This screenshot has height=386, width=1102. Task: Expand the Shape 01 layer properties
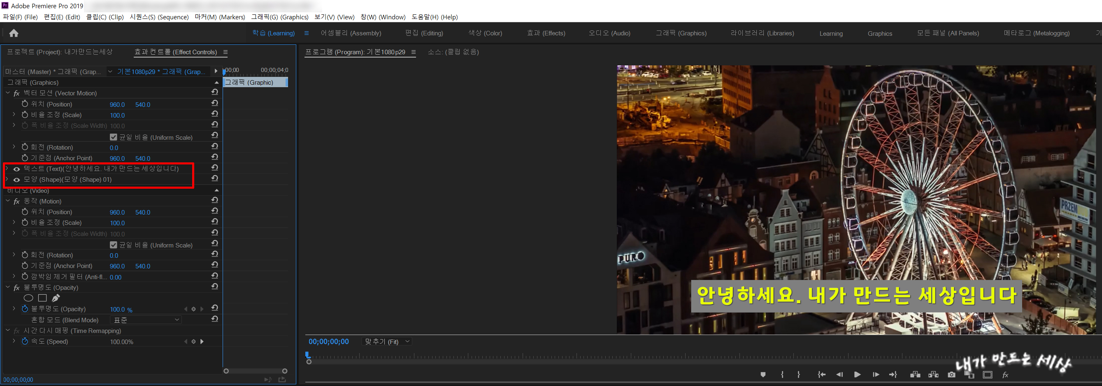[x=7, y=180]
